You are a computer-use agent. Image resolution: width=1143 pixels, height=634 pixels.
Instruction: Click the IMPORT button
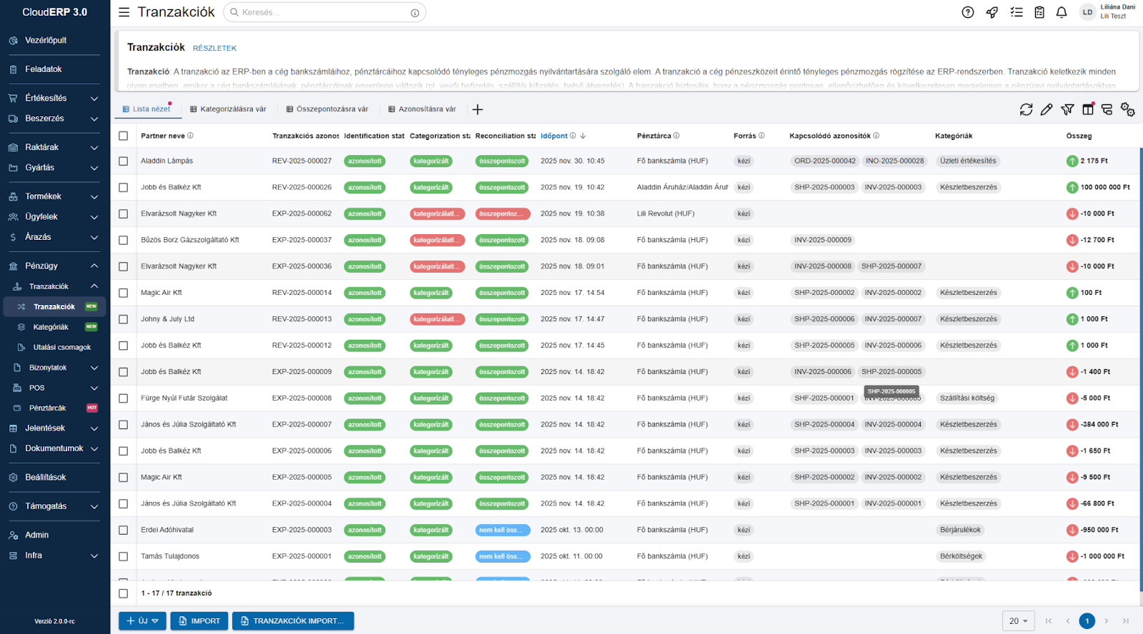tap(199, 621)
